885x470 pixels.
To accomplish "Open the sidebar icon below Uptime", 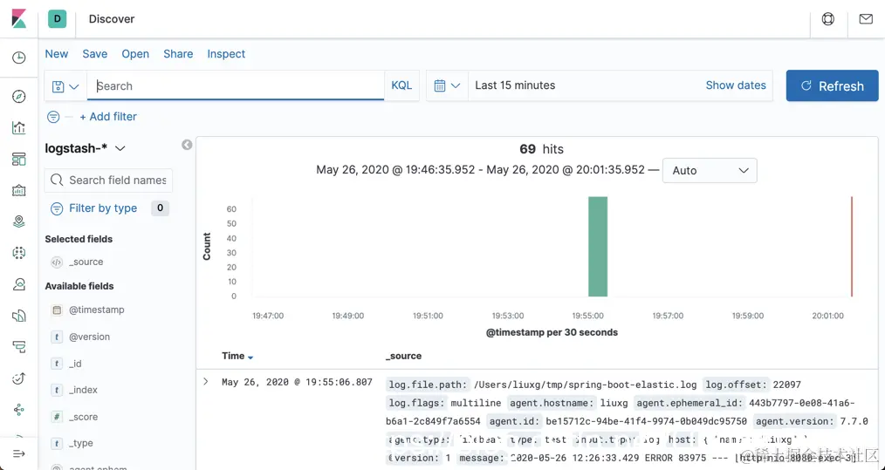I will point(18,410).
